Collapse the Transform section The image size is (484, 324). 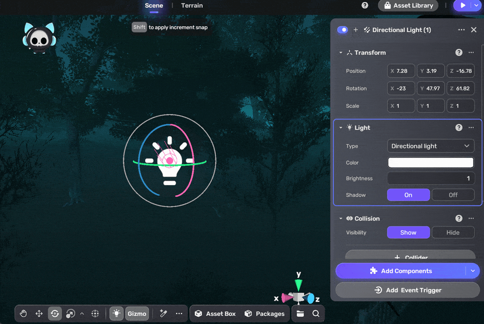tap(341, 53)
